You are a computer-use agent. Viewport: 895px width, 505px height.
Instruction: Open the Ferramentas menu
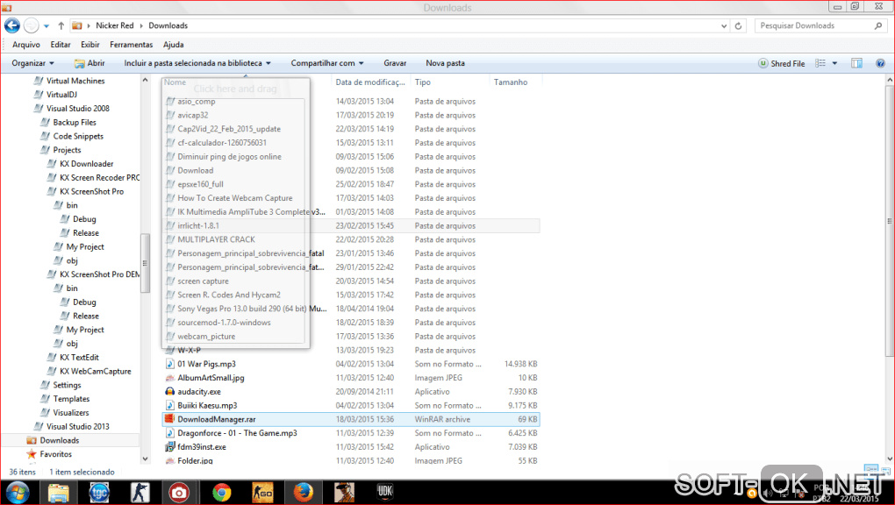click(132, 45)
